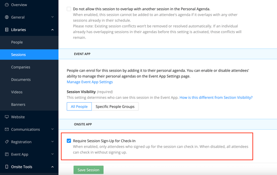Image resolution: width=277 pixels, height=175 pixels.
Task: Click the Registration tag icon
Action: [7, 142]
